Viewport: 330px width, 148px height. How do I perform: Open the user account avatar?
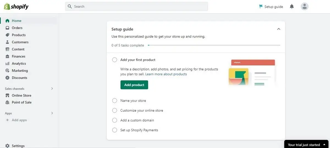point(304,7)
